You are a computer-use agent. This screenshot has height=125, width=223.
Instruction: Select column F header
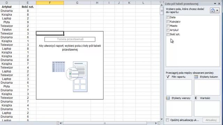click(x=50, y=3)
